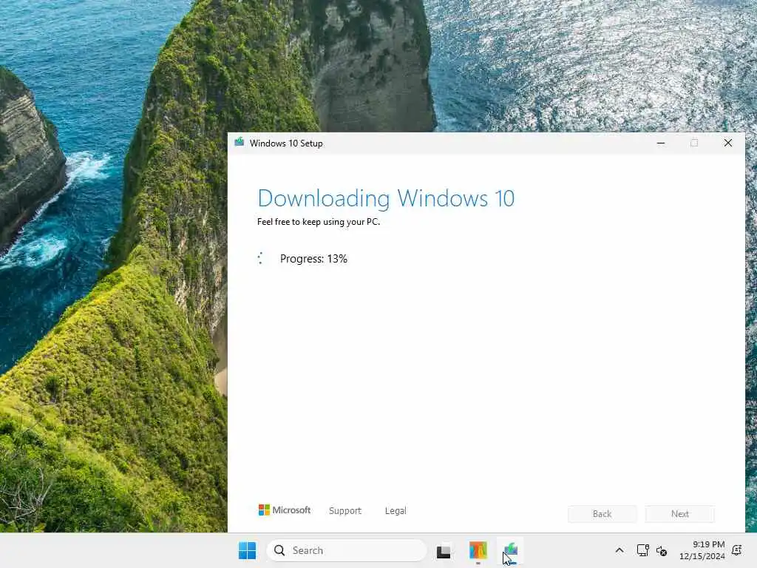Screen dimensions: 757x568
Task: Click the magnifier icon in taskbar Search
Action: tap(279, 550)
